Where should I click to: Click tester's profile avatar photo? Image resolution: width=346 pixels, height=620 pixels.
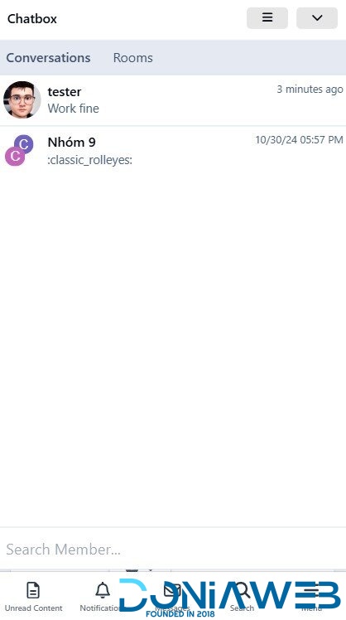pyautogui.click(x=22, y=99)
